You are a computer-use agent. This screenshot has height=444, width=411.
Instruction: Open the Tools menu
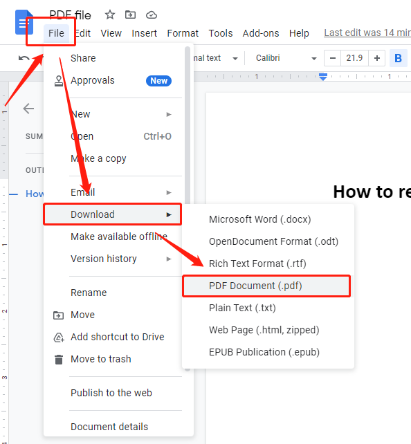click(221, 33)
